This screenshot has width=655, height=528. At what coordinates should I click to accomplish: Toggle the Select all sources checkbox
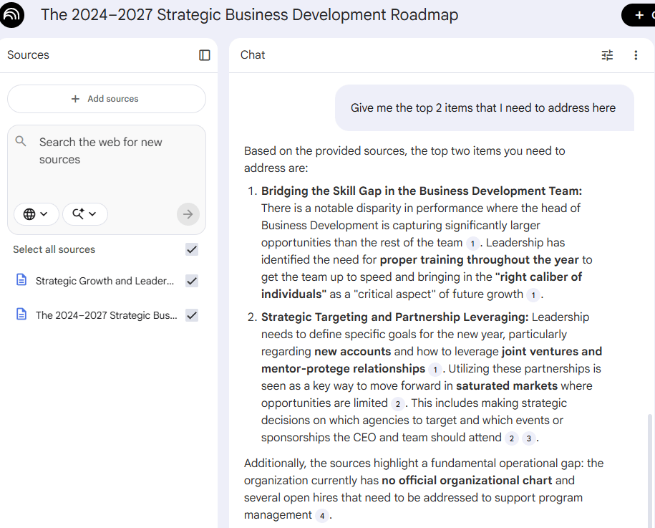(x=192, y=249)
